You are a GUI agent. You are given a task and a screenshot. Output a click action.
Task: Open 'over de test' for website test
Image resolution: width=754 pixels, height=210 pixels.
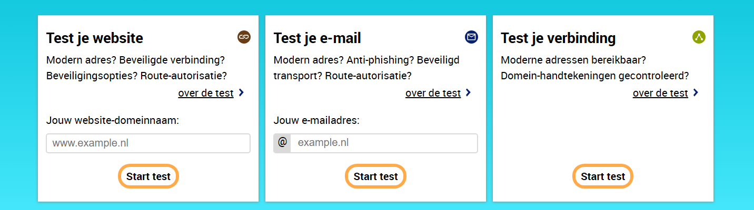pyautogui.click(x=205, y=93)
